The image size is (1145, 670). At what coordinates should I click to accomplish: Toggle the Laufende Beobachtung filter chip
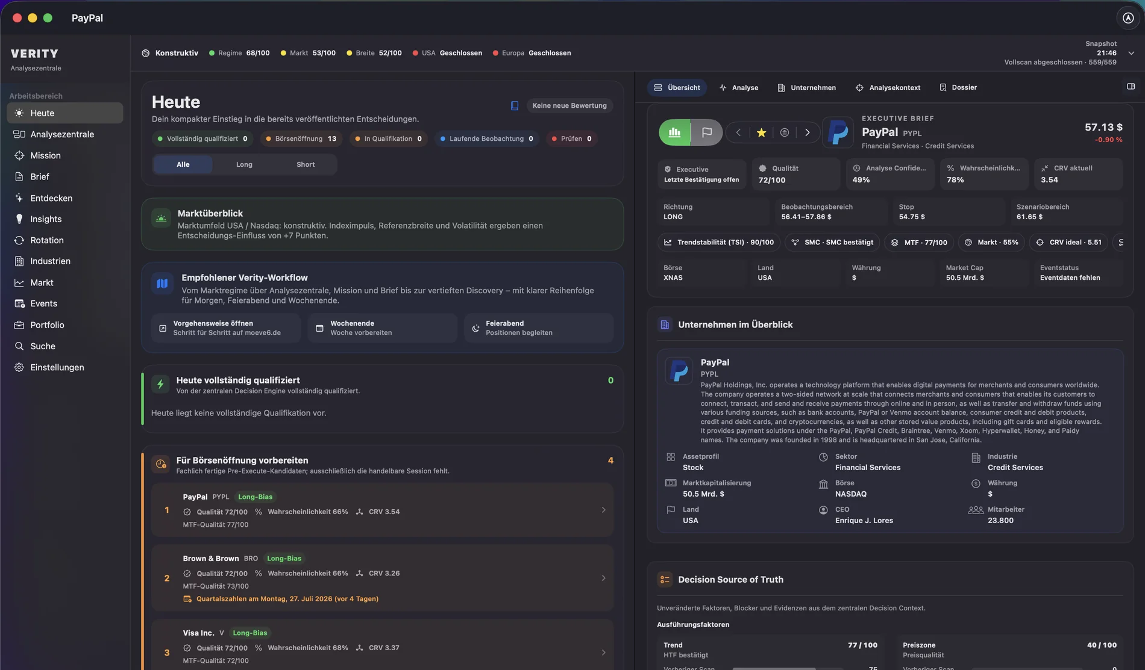click(486, 138)
